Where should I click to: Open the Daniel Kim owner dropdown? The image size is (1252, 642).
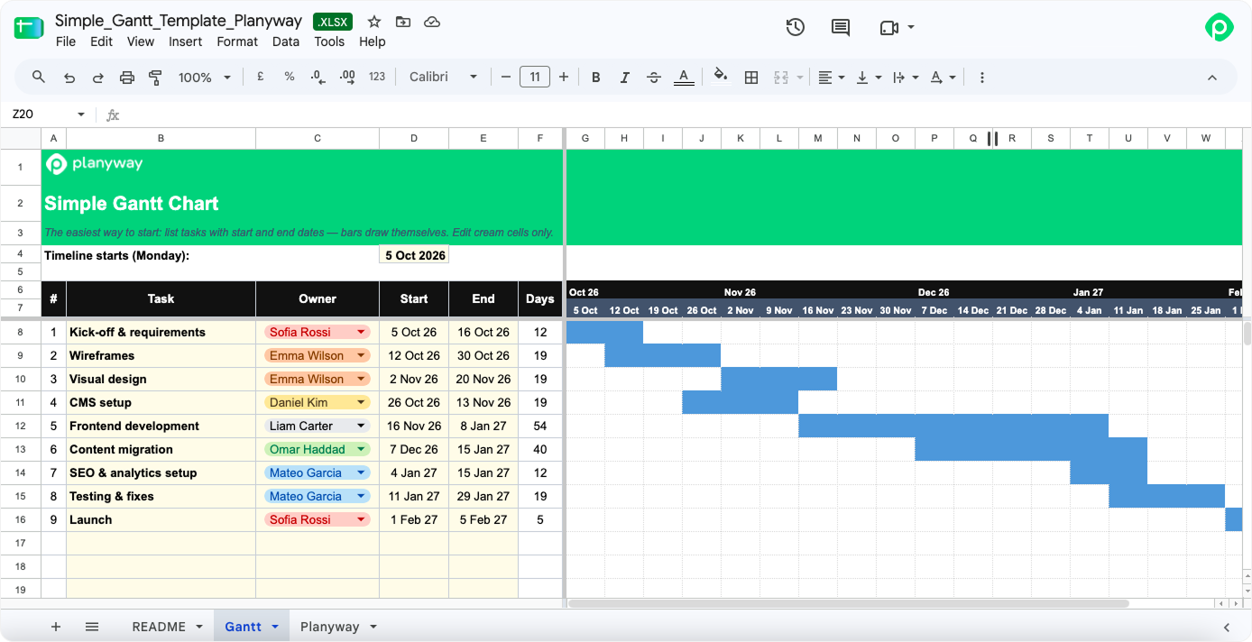coord(361,403)
